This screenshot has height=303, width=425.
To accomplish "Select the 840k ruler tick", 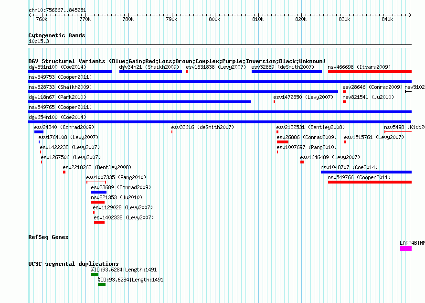I will point(387,19).
